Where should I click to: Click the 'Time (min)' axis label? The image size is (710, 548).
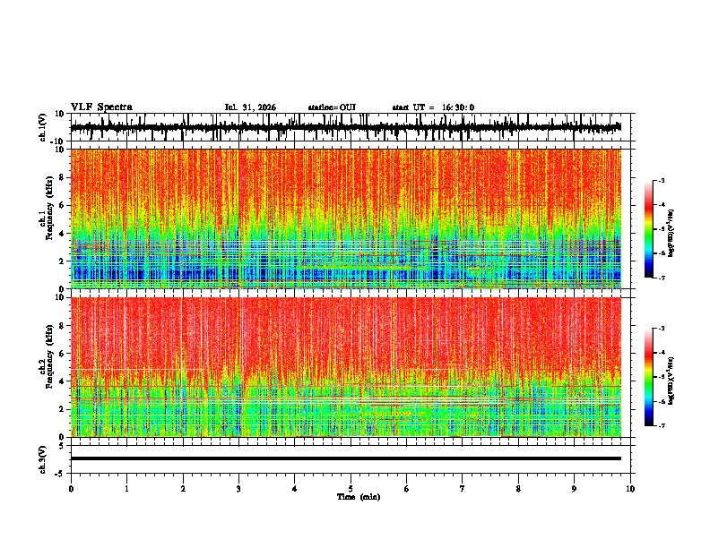pyautogui.click(x=359, y=497)
